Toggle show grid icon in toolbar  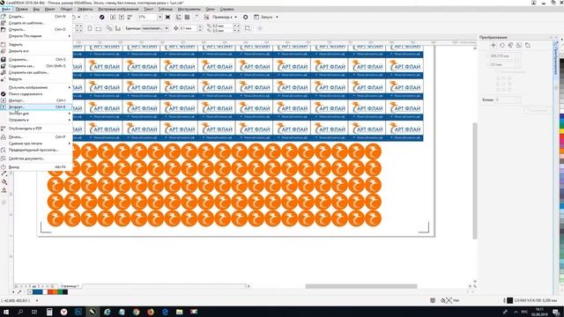point(187,17)
